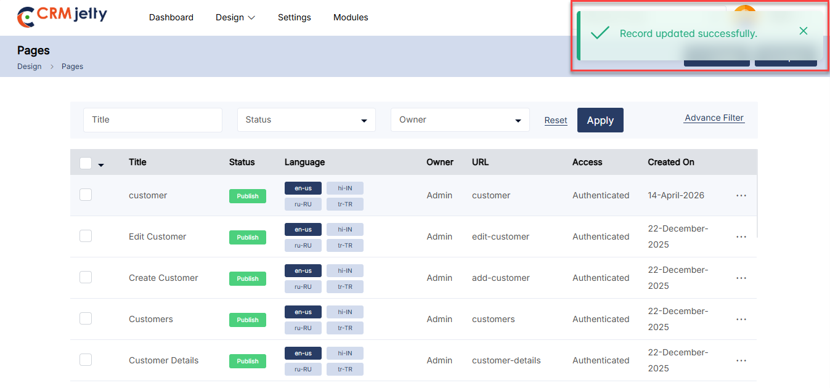Open the Modules menu item
The width and height of the screenshot is (830, 388).
click(351, 17)
